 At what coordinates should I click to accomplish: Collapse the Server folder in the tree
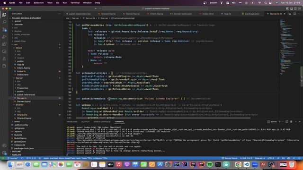point(19,78)
